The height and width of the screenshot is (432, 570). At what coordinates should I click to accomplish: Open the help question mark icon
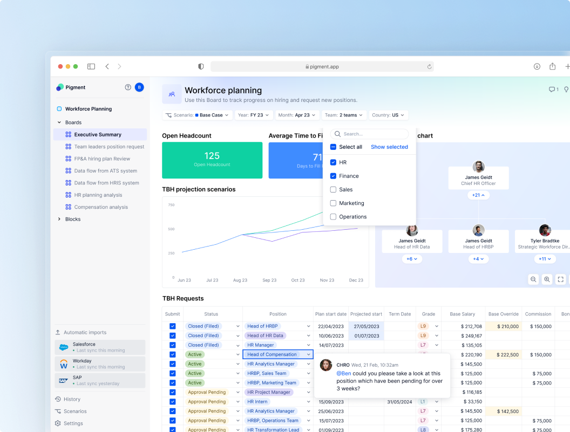tap(128, 87)
